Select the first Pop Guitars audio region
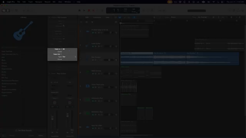 point(137,59)
